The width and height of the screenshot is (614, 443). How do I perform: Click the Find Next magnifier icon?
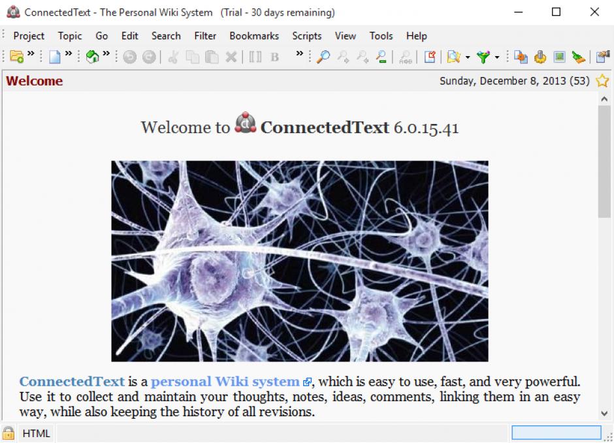click(x=344, y=57)
